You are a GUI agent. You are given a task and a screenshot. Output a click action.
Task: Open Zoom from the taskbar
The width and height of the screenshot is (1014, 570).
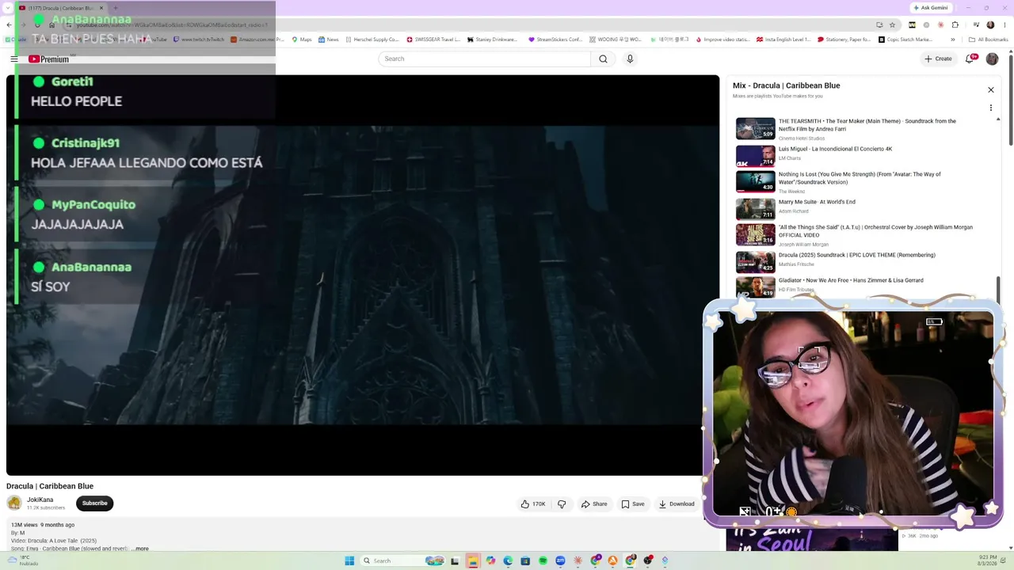(x=560, y=560)
